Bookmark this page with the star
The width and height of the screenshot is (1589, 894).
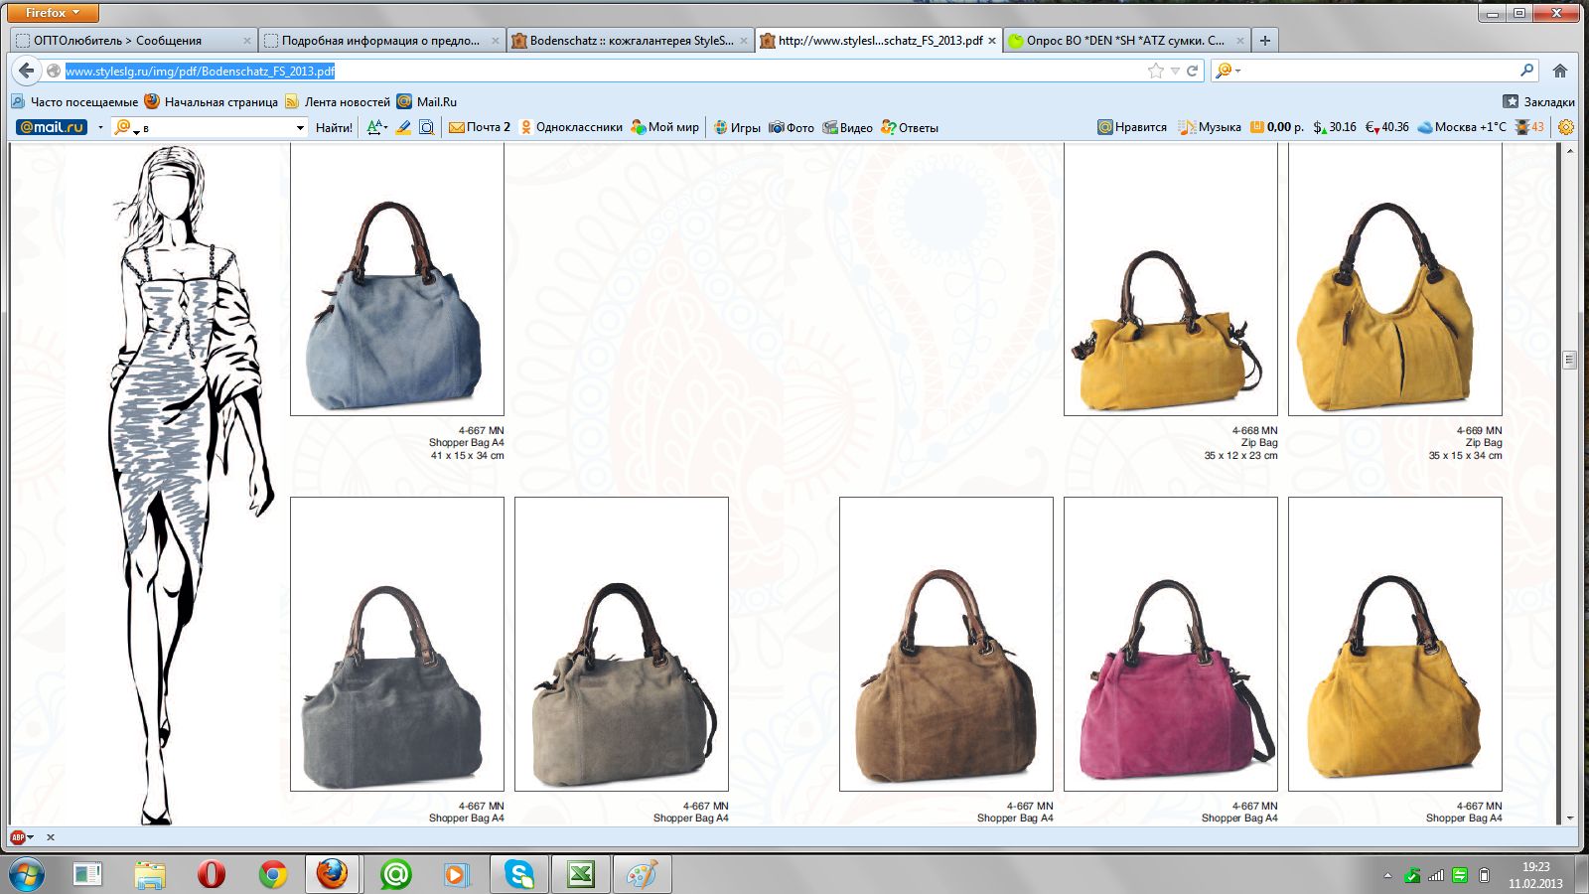(x=1155, y=71)
